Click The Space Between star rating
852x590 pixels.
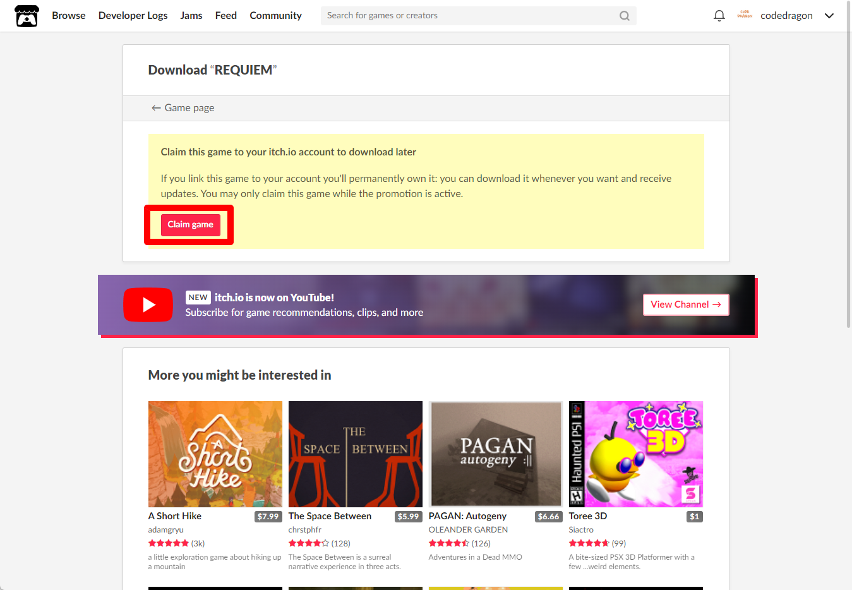pos(309,543)
